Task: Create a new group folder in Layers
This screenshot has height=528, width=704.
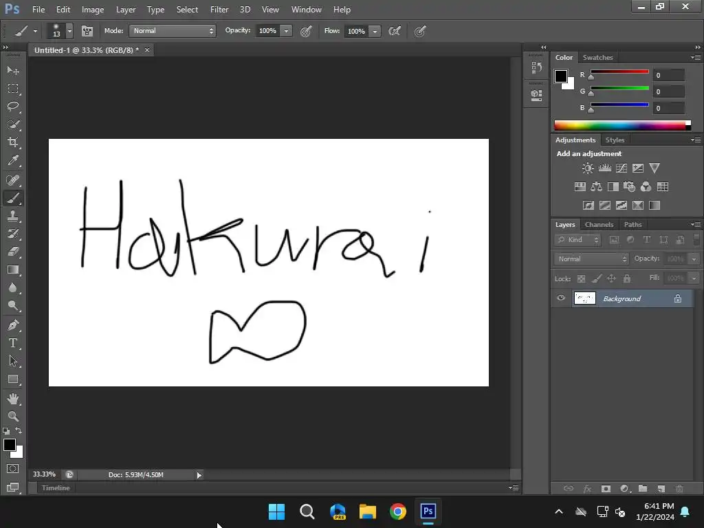Action: tap(643, 489)
